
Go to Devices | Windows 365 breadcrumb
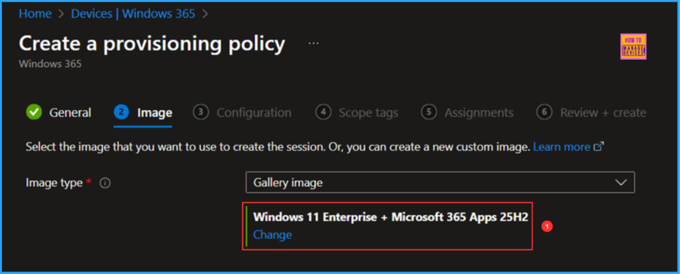pos(133,13)
